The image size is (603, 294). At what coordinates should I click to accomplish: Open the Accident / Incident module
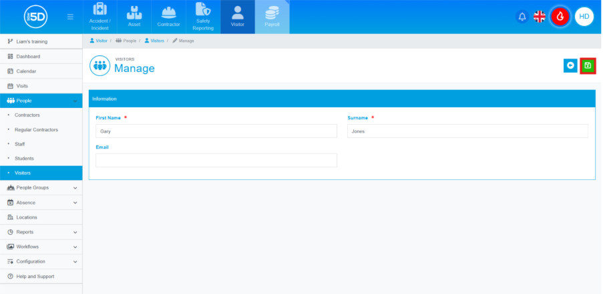tap(99, 17)
